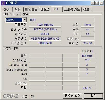
Task: Click the week/year value 33 / 06
Action: coord(87,43)
